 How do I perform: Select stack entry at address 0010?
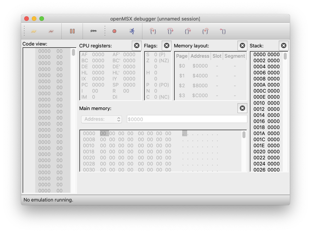coord(266,103)
